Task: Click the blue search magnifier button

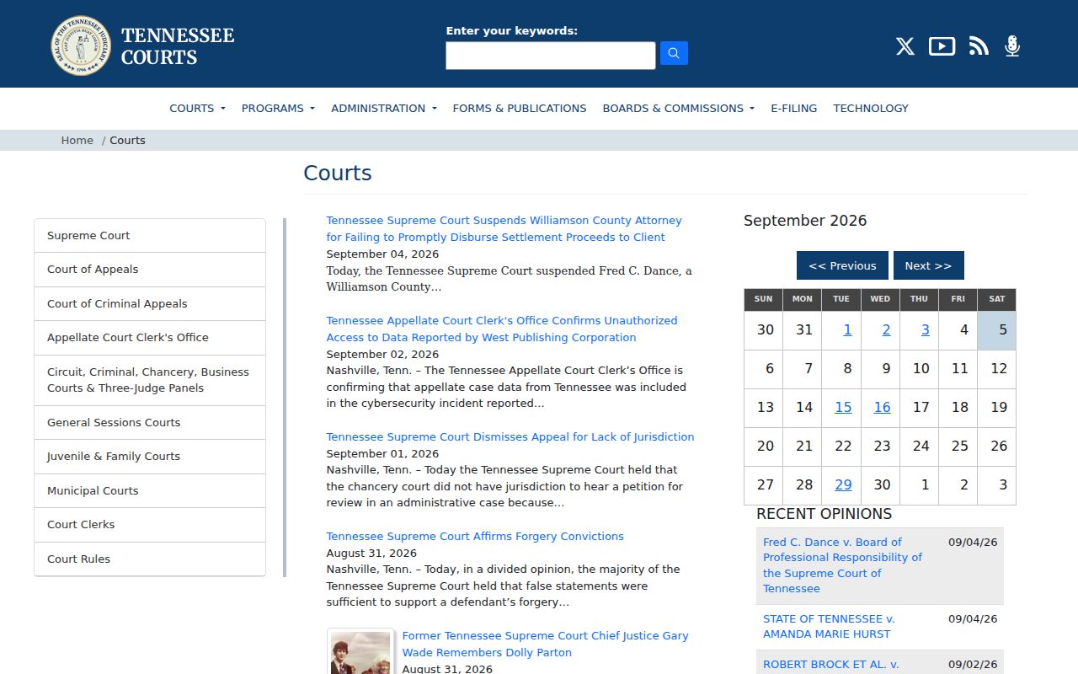Action: click(674, 53)
